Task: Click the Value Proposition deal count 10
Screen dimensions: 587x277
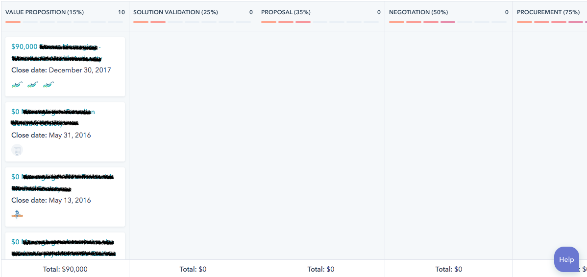Action: (121, 12)
